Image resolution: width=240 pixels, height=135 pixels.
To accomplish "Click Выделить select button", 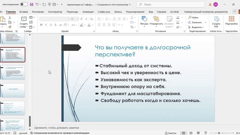I will pyautogui.click(x=196, y=27).
